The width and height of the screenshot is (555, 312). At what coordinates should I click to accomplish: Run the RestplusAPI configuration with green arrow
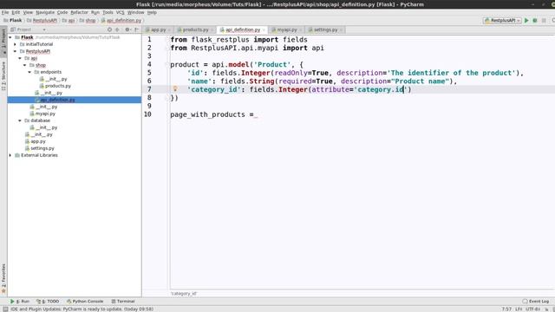click(526, 21)
